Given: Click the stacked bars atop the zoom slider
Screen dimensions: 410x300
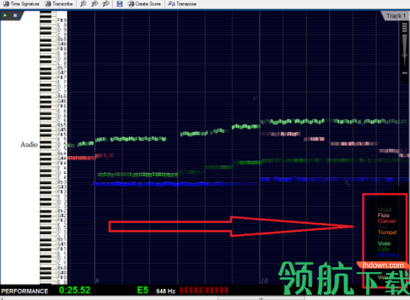Looking at the screenshot, I should tap(405, 27).
